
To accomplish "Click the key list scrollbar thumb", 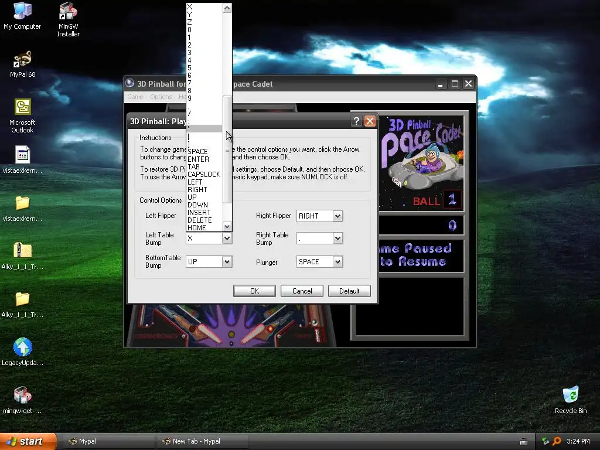I will click(227, 149).
